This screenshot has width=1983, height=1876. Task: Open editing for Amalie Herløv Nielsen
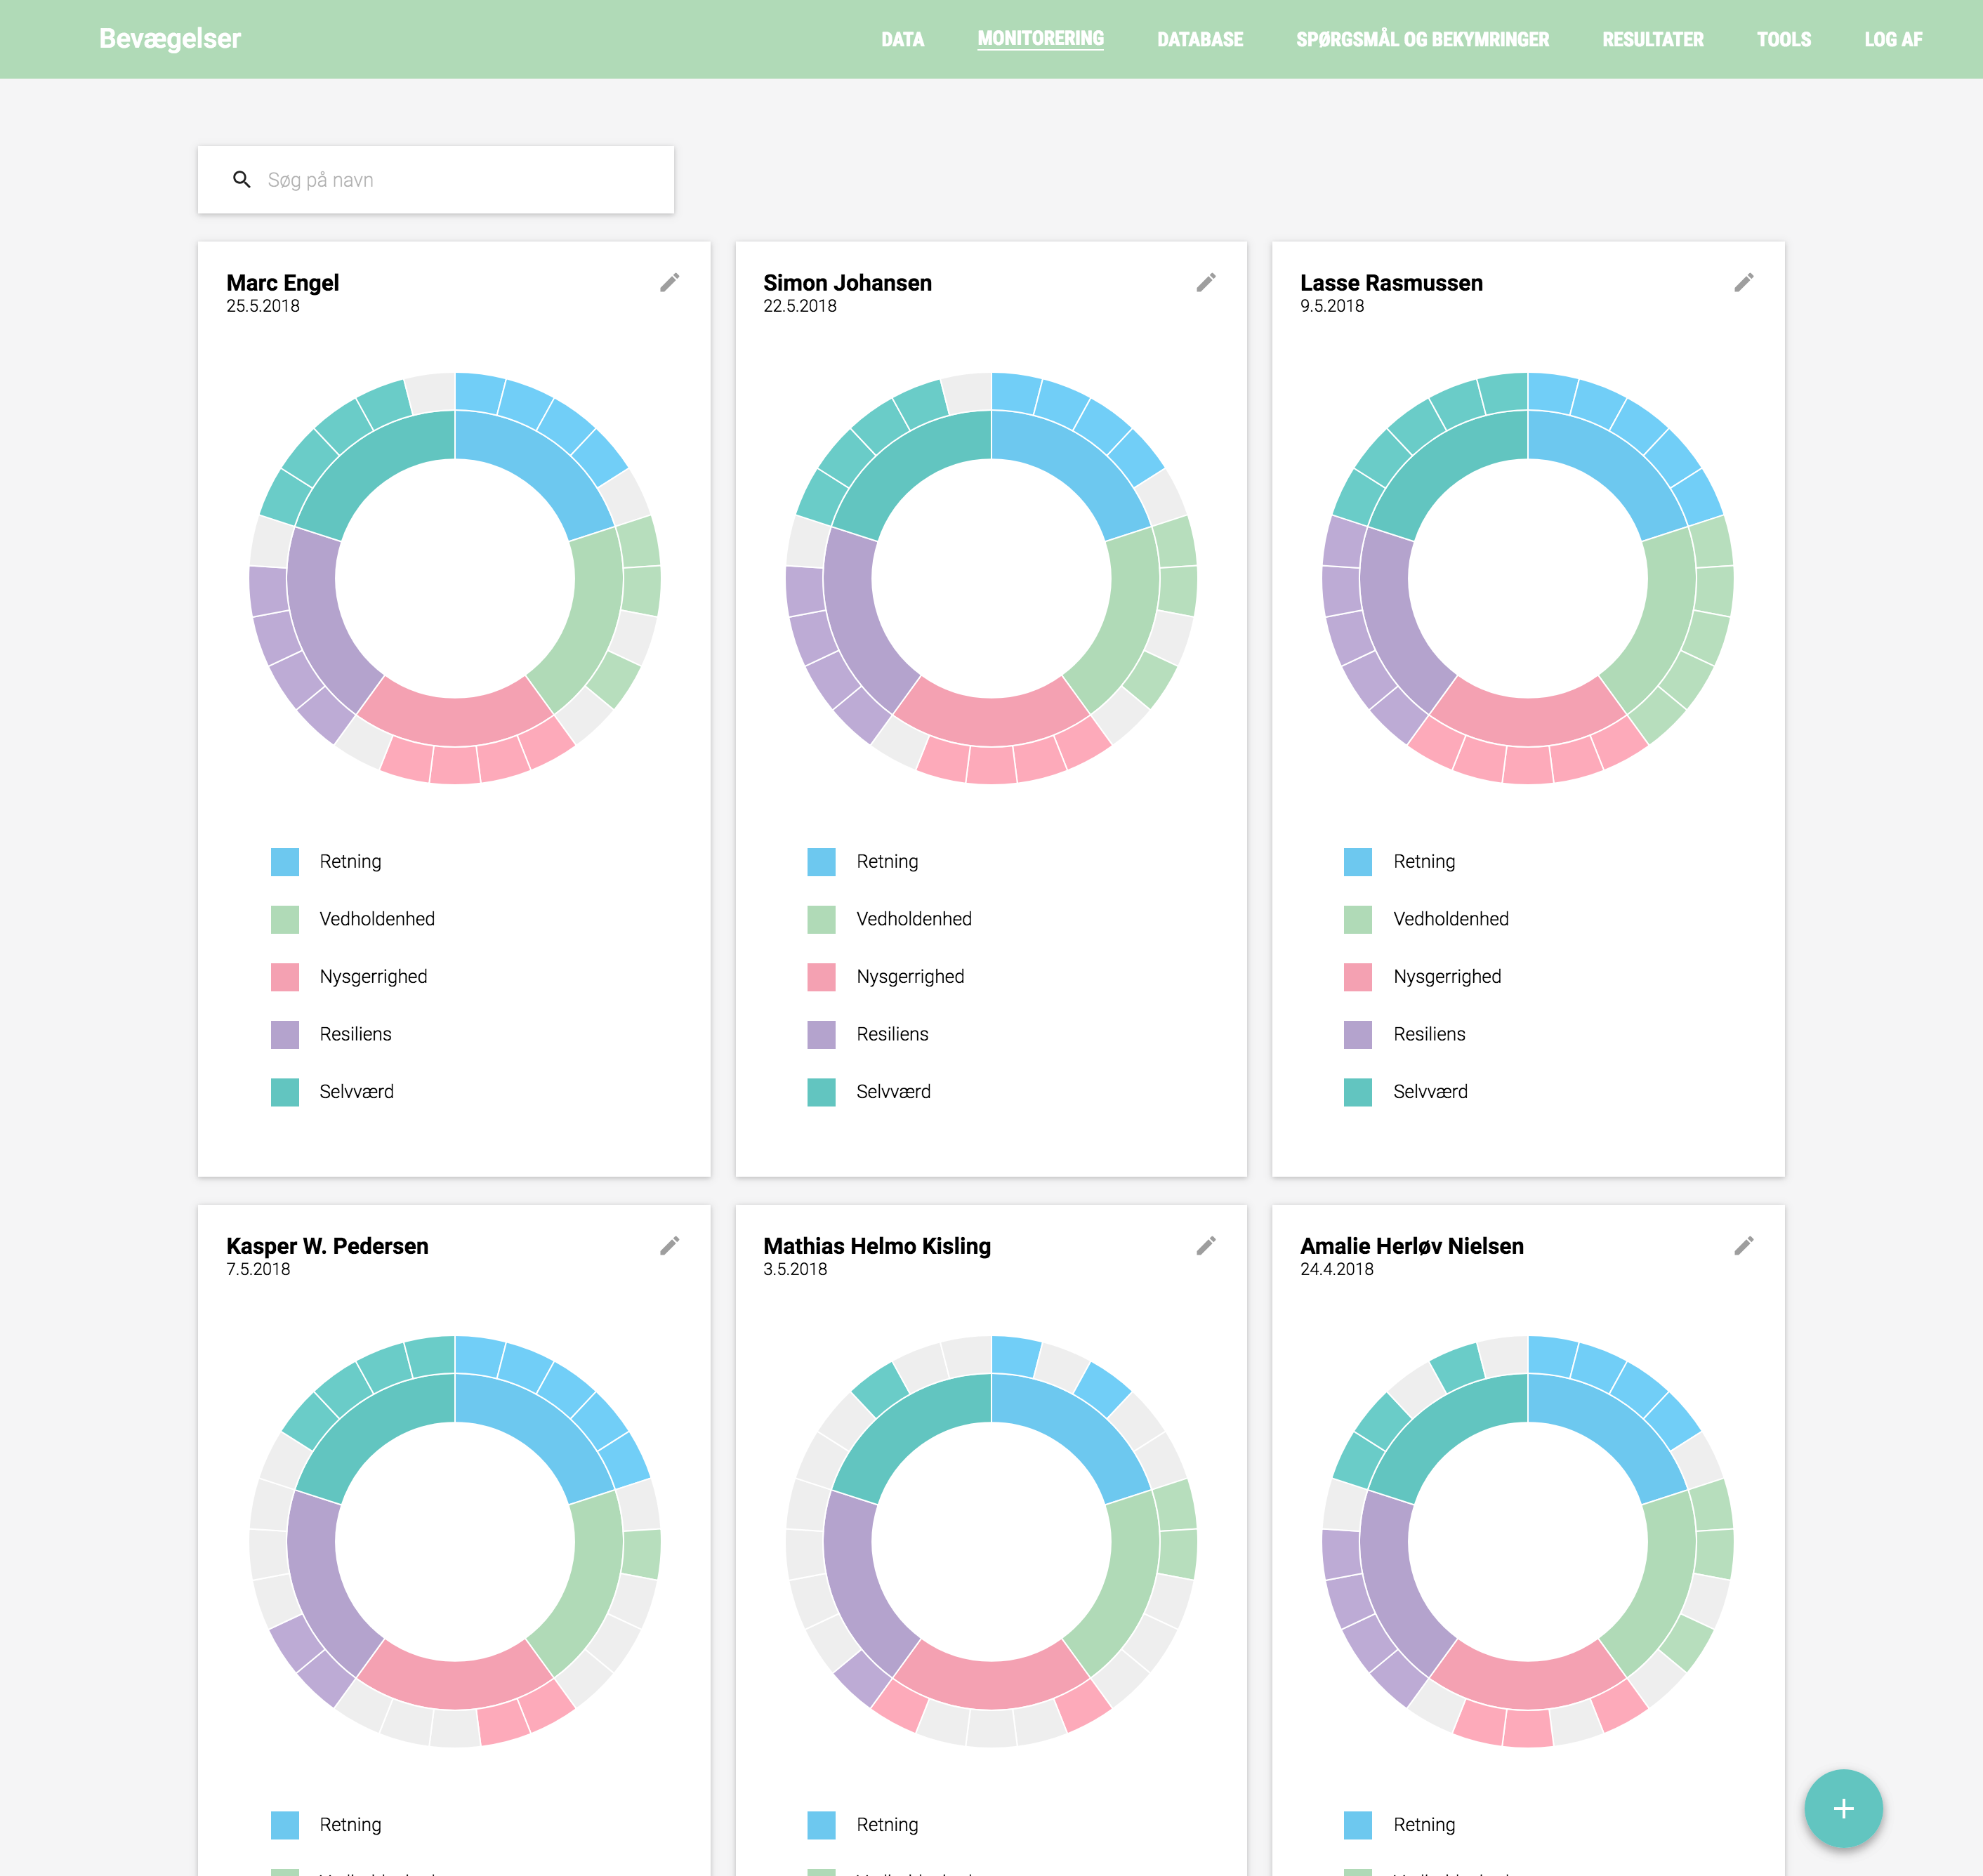(x=1743, y=1245)
